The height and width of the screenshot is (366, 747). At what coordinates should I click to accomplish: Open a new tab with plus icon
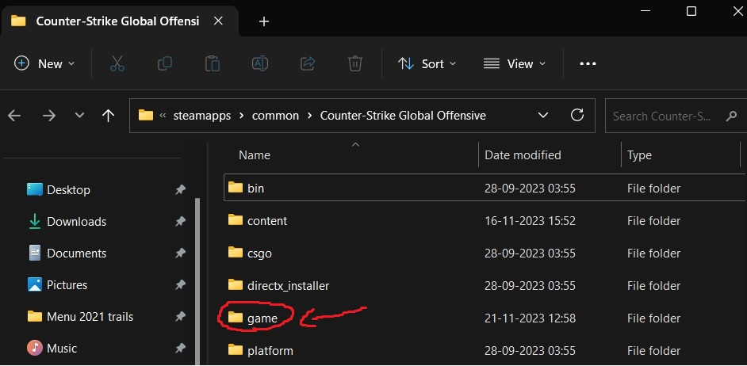click(263, 21)
